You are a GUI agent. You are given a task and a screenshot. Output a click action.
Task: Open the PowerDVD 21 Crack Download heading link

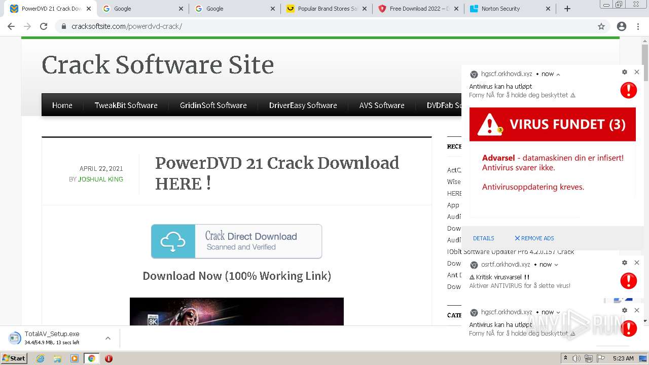(x=277, y=173)
